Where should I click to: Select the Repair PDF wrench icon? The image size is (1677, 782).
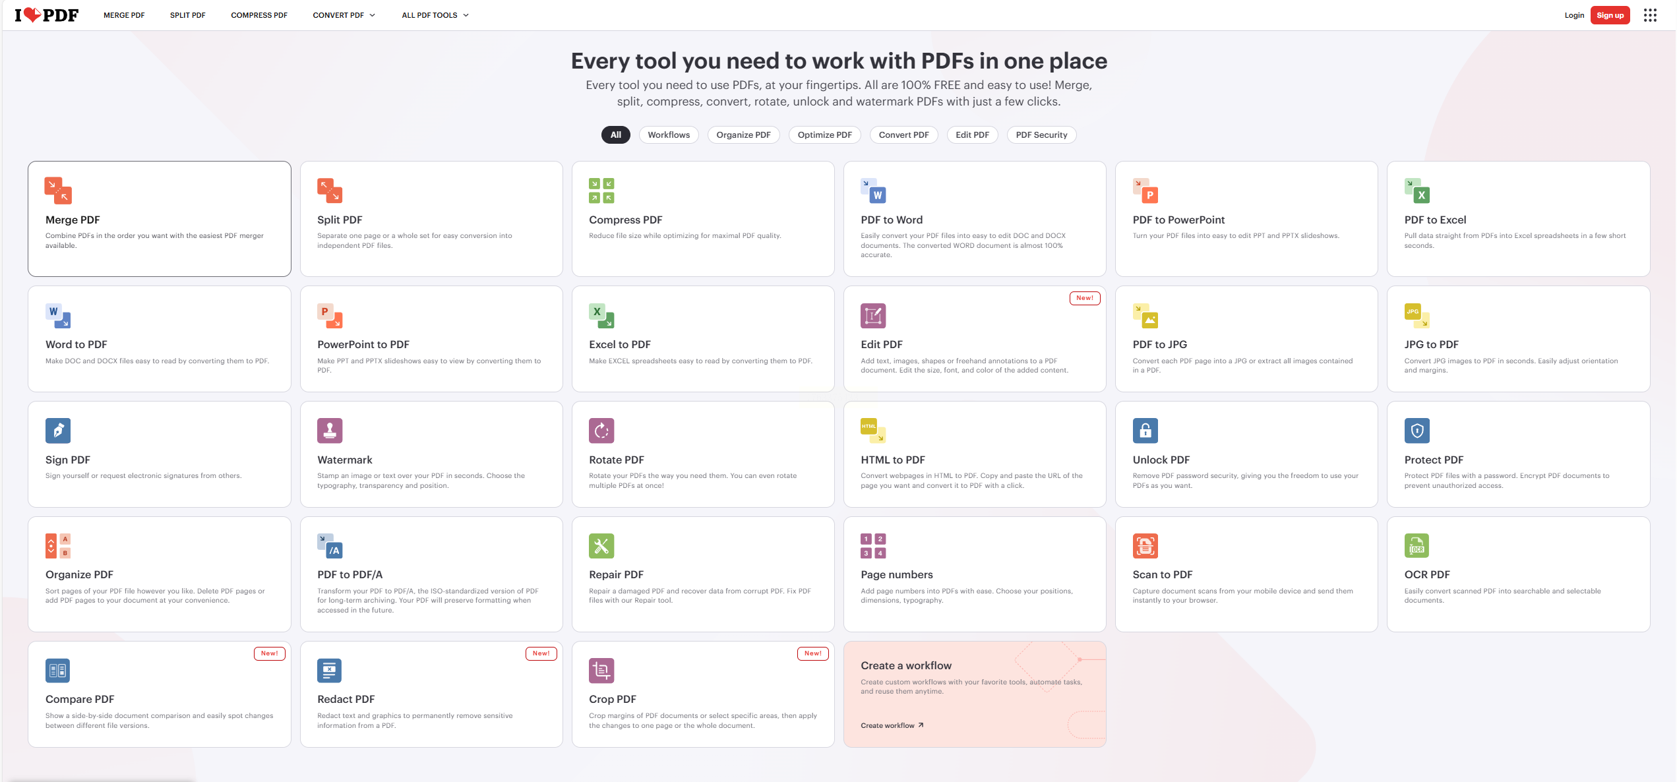pos(601,546)
